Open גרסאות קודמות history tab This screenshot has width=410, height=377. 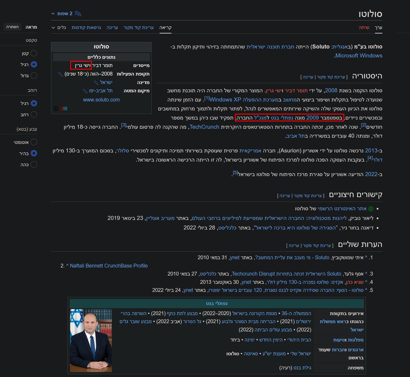[x=86, y=27]
